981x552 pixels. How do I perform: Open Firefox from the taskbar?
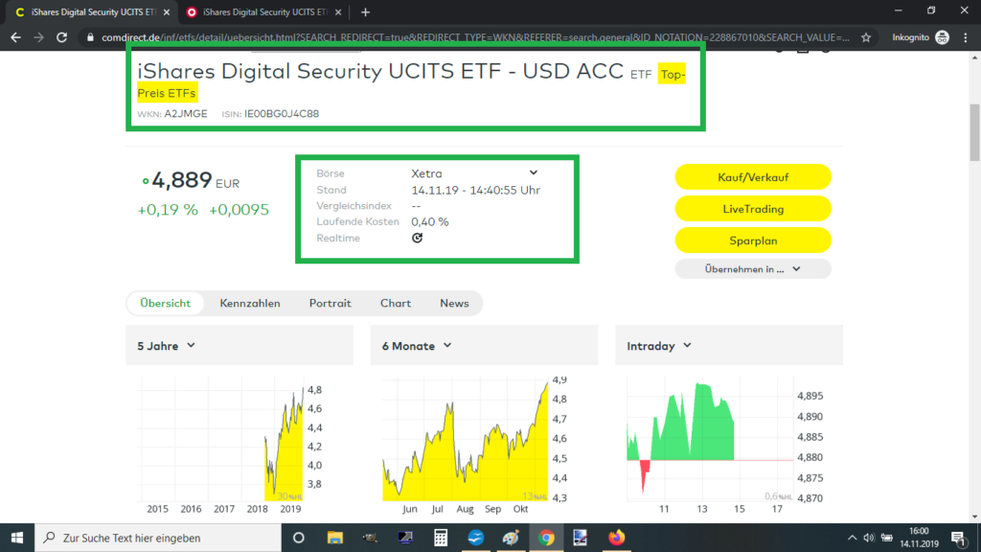[616, 538]
